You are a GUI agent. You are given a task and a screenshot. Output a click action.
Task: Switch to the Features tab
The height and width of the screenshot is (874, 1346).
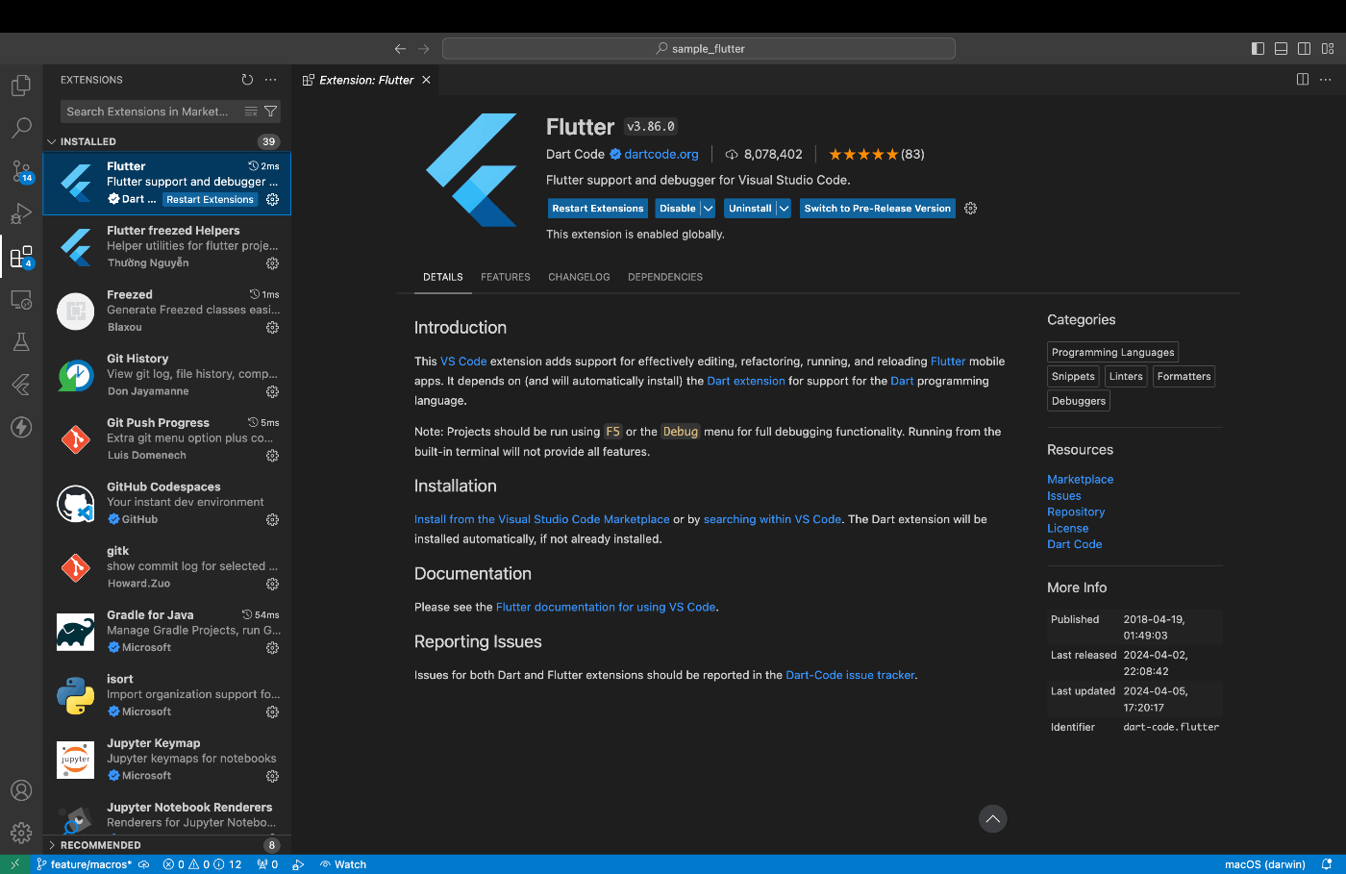[506, 277]
